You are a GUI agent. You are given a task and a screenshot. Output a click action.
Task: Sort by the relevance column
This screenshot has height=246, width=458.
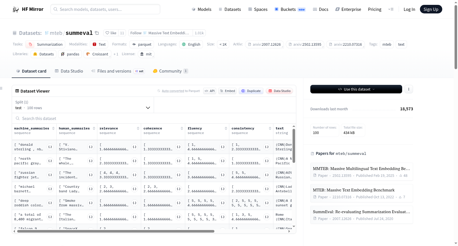click(138, 128)
